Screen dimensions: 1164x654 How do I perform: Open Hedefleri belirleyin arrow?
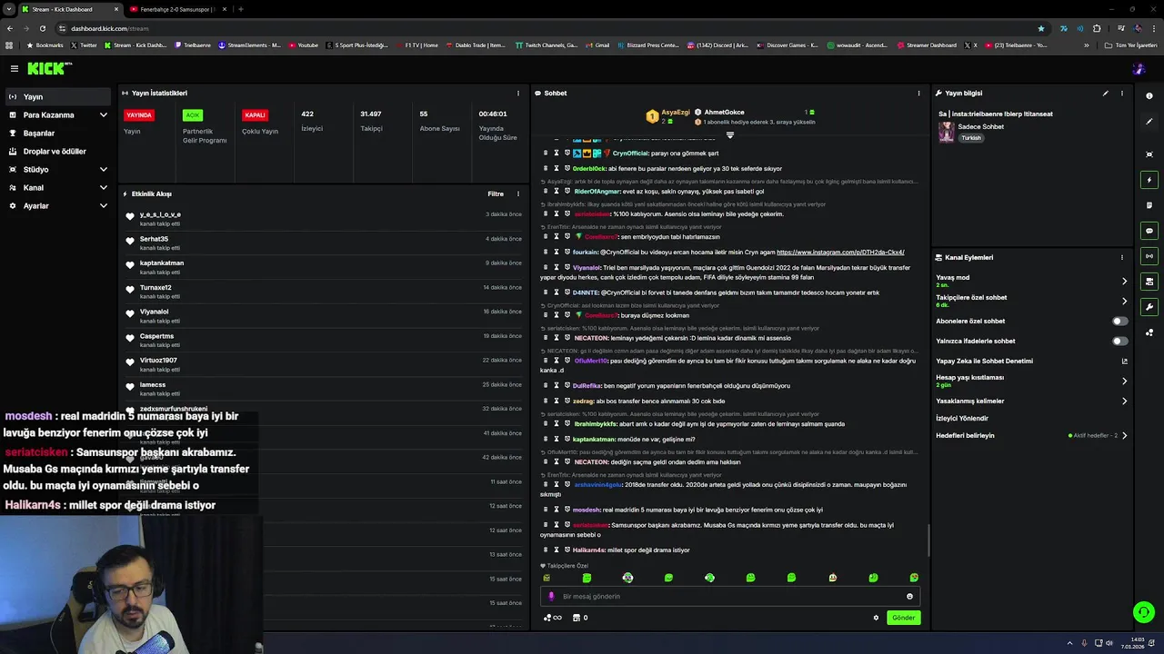[x=1125, y=435]
